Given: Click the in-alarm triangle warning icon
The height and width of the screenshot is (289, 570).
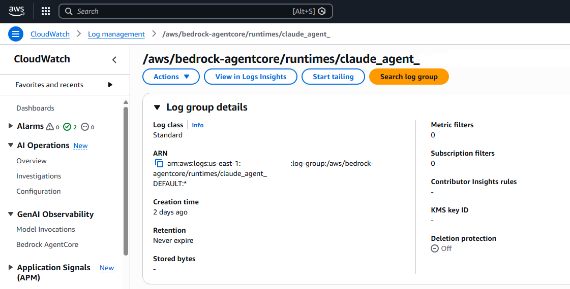Looking at the screenshot, I should 50,127.
